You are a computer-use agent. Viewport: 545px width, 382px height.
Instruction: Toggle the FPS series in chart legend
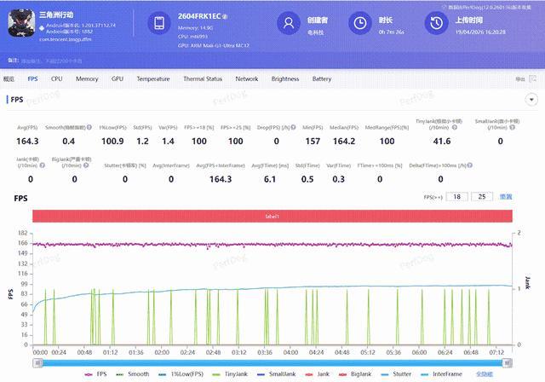[x=96, y=374]
